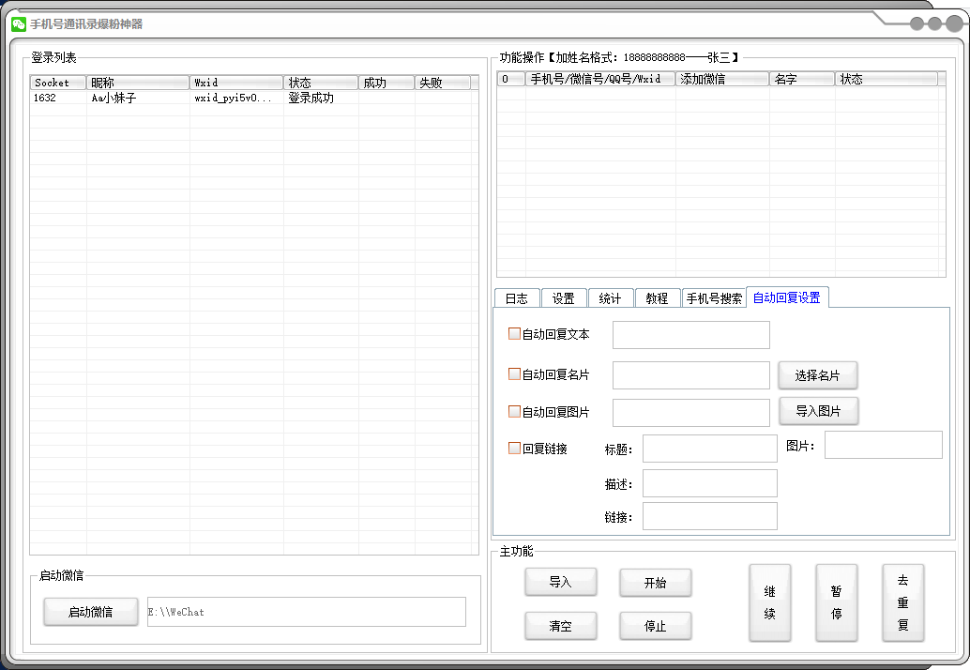The width and height of the screenshot is (970, 670).
Task: Click the 导入图片 button
Action: pyautogui.click(x=818, y=411)
